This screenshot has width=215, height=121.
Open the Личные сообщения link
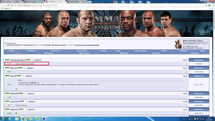(189, 43)
